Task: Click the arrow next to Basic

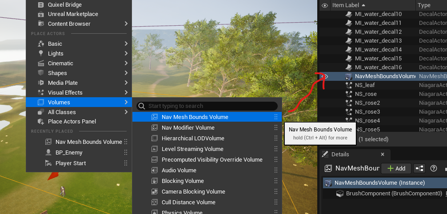Action: click(x=126, y=44)
